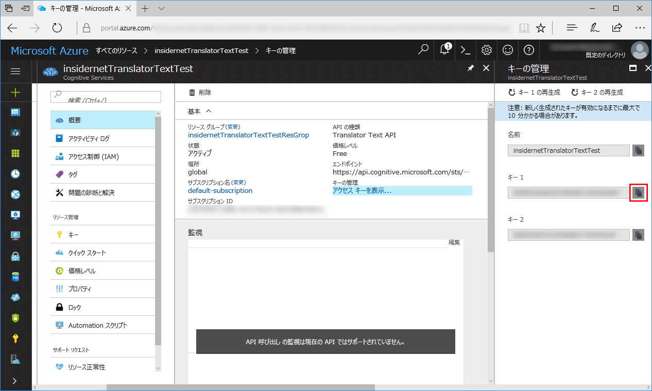Copy キー 1 value using the clipboard icon

638,192
